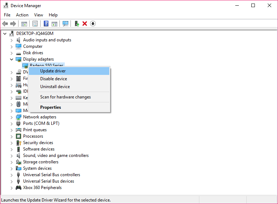Click the Computer monitor icon

pos(19,46)
